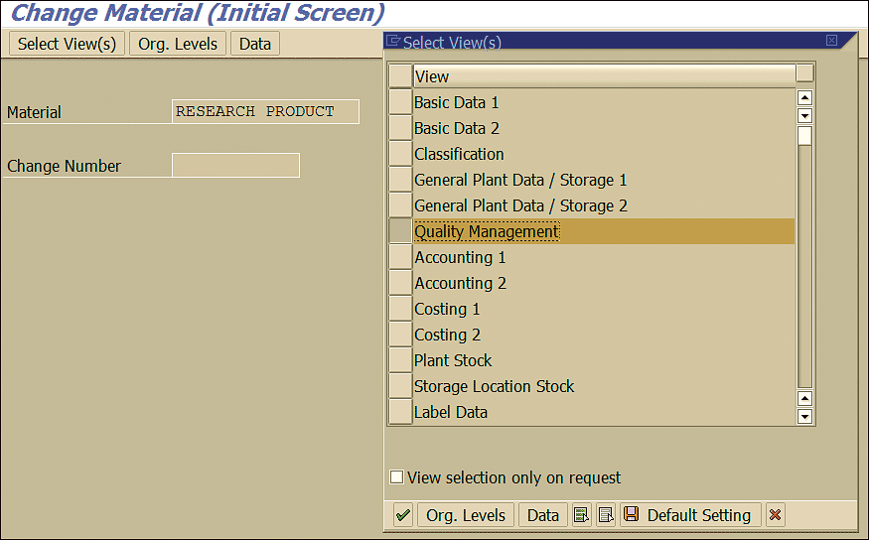Click the save icon beside Default Setting

pyautogui.click(x=631, y=514)
